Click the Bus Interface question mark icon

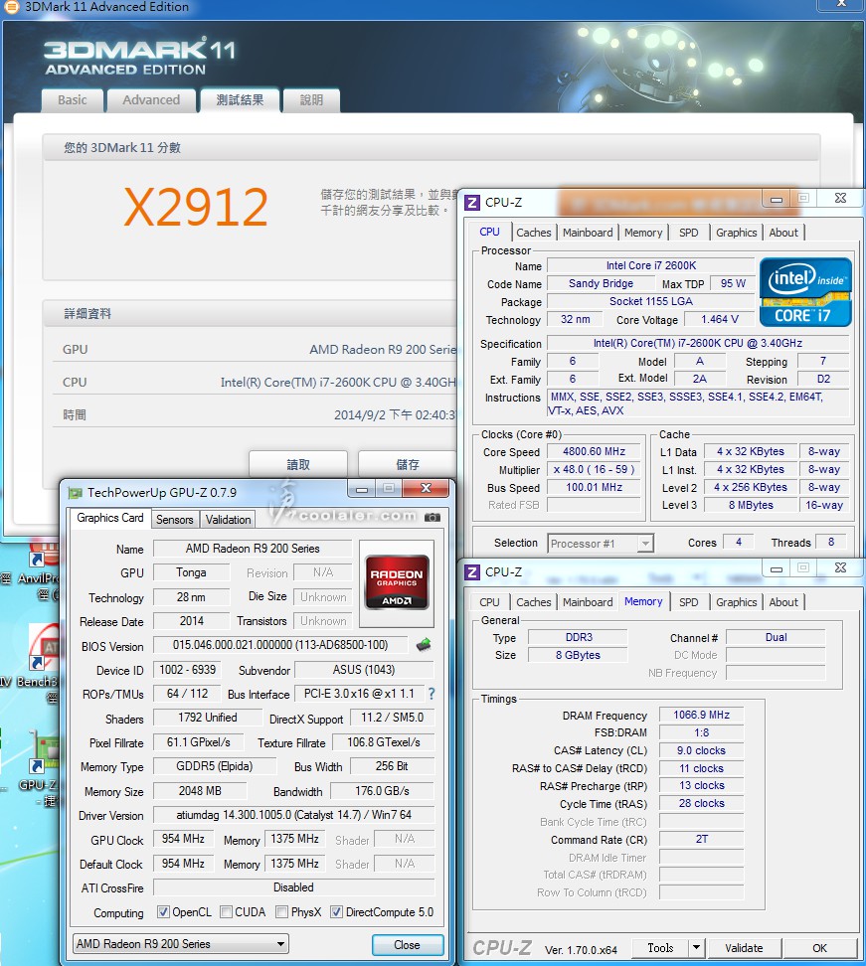[x=432, y=694]
